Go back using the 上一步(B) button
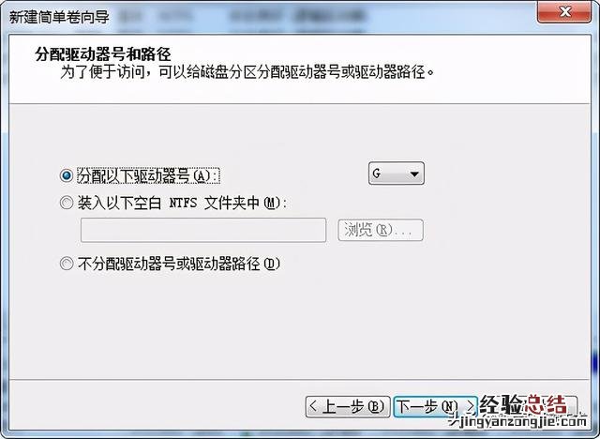The image size is (600, 439). 348,406
